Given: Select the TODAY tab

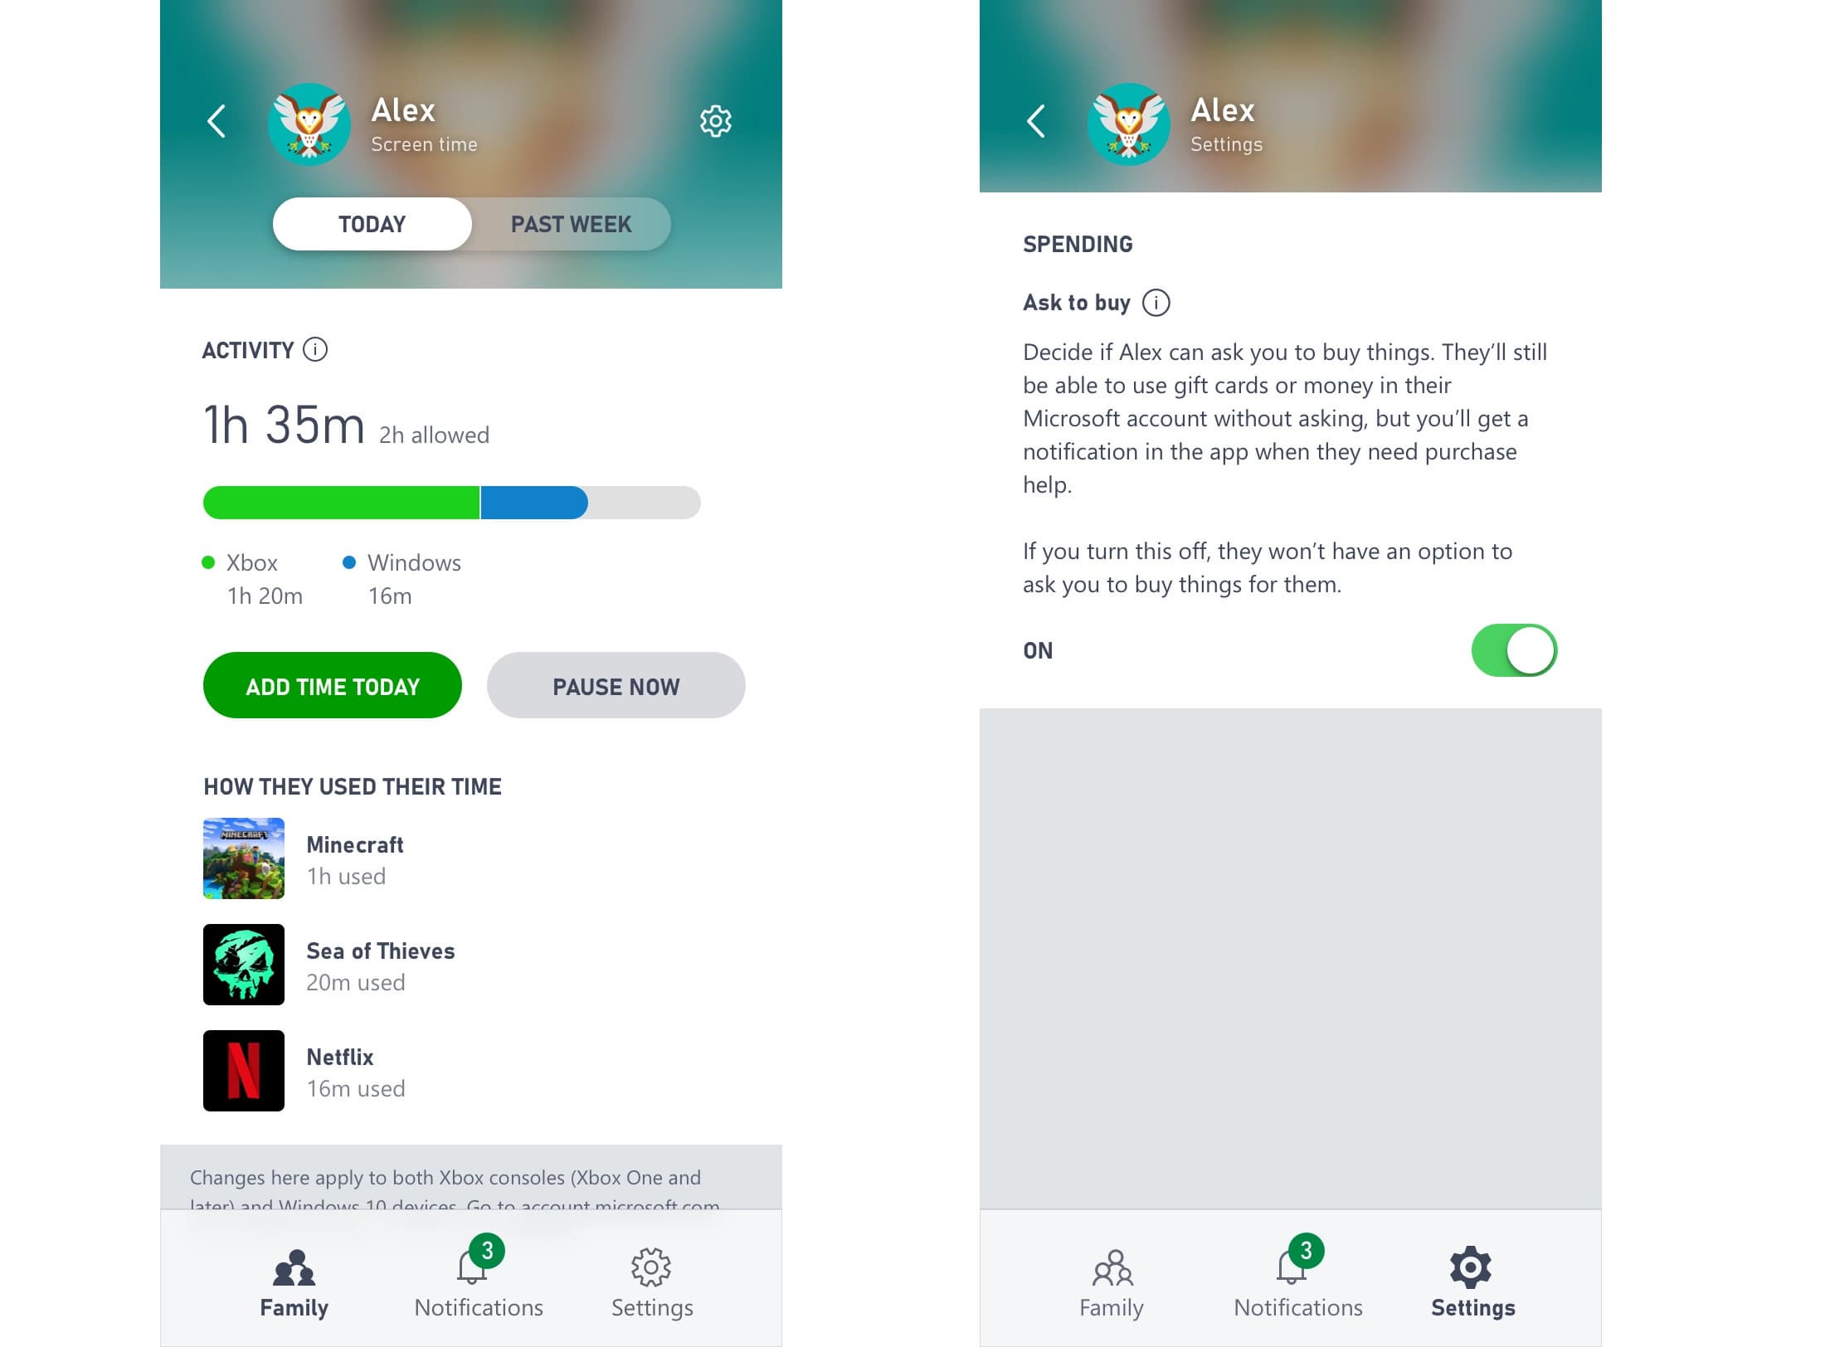Looking at the screenshot, I should pyautogui.click(x=372, y=224).
